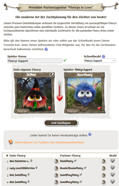Toggle heart choice for row 1 KieselFleecy
119x186 pixels.
[112, 161]
